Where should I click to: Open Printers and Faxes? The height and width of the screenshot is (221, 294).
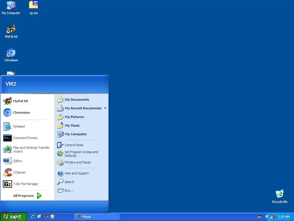click(82, 162)
